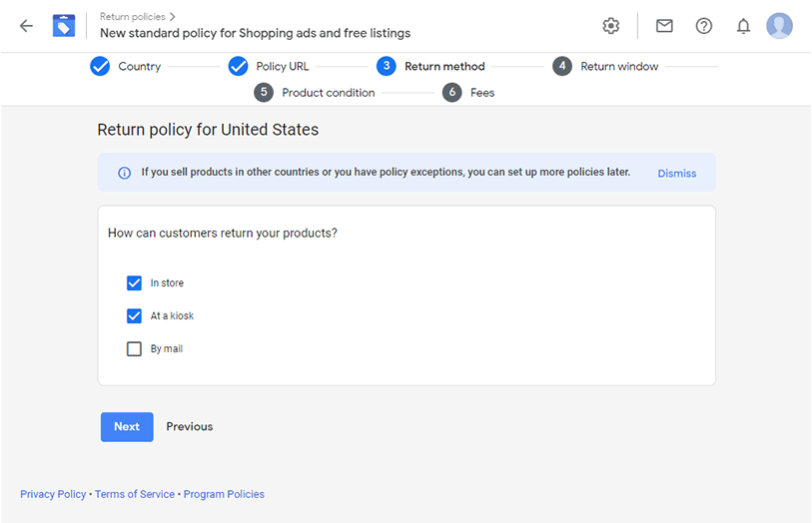Select the Return window step
812x523 pixels.
click(605, 66)
